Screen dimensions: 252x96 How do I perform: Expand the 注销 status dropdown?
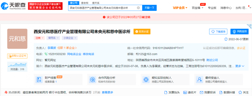click(39, 38)
